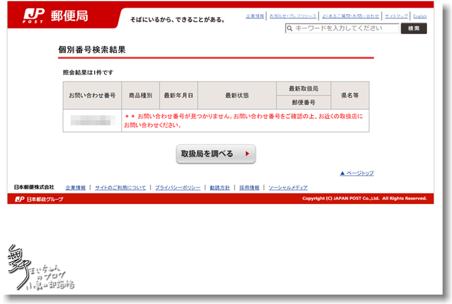Click the 日本郵政グループ footer logo
This screenshot has height=304, width=452.
tap(39, 199)
